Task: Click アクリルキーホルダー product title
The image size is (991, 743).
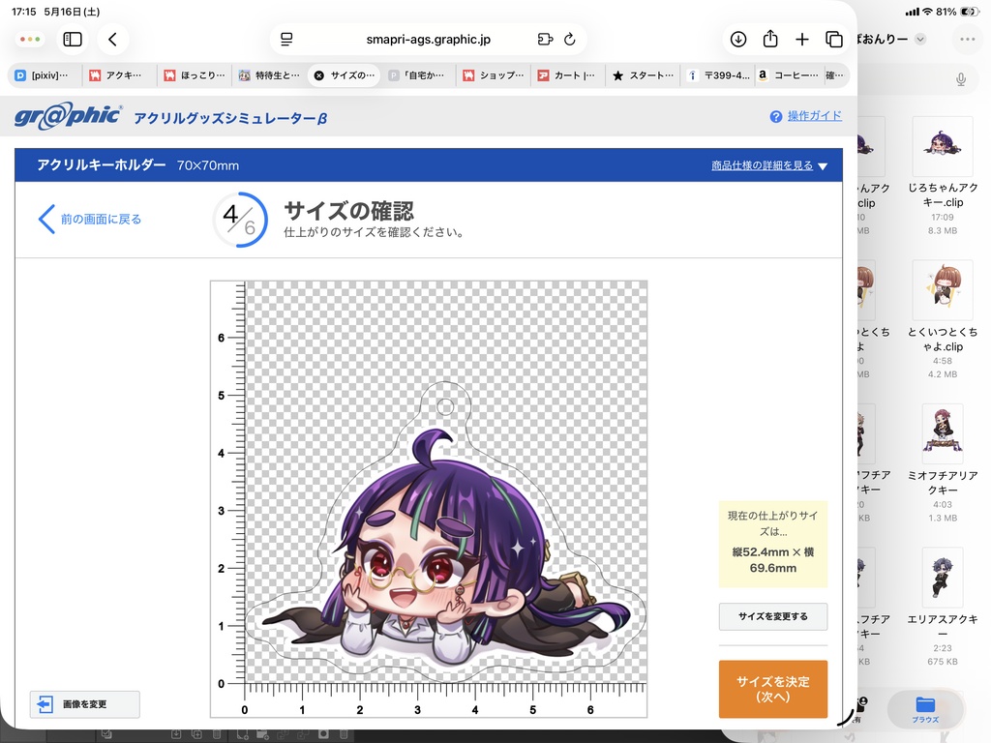Action: (101, 164)
